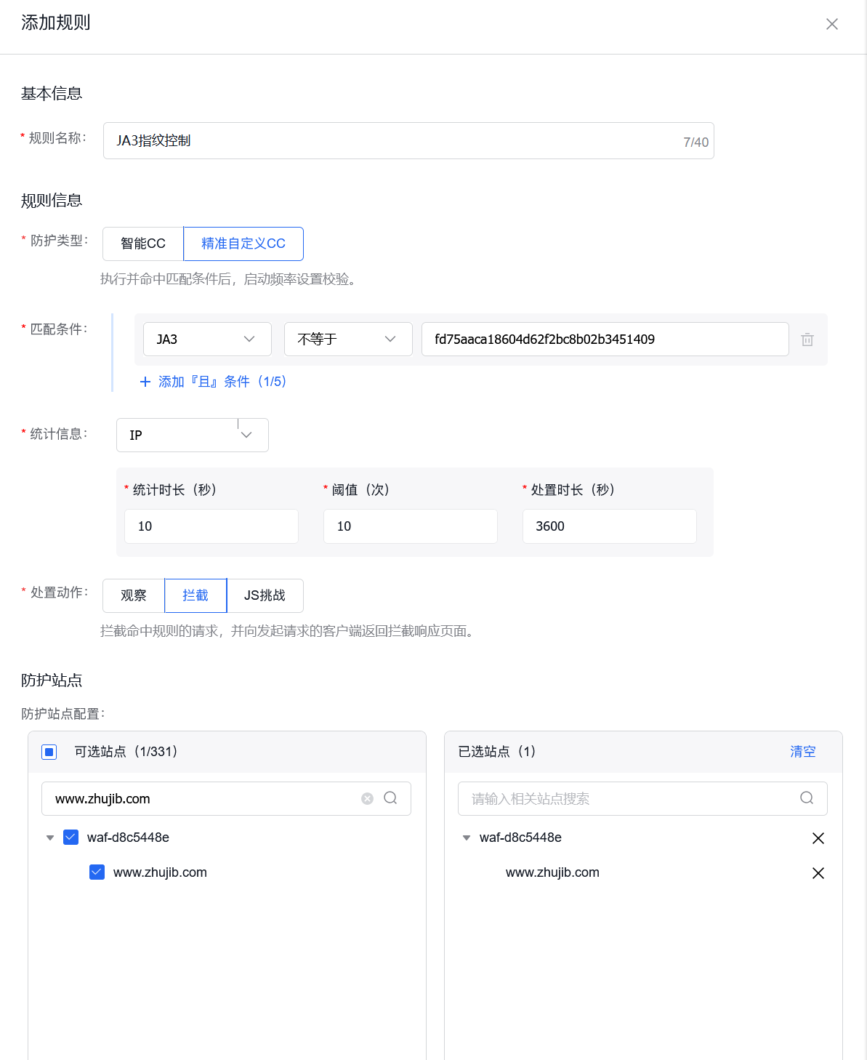Screen dimensions: 867x1060
Task: Uncheck the waf-d8c5448e group checkbox
Action: pyautogui.click(x=70, y=837)
